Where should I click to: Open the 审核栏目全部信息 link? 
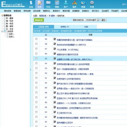(95, 31)
